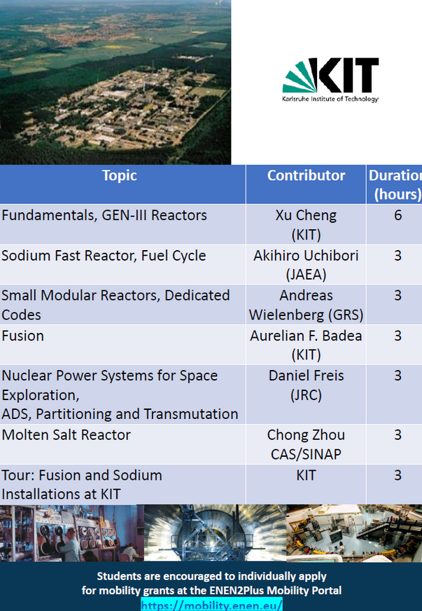
Task: Click duration 3 in Fusion row
Action: 395,345
